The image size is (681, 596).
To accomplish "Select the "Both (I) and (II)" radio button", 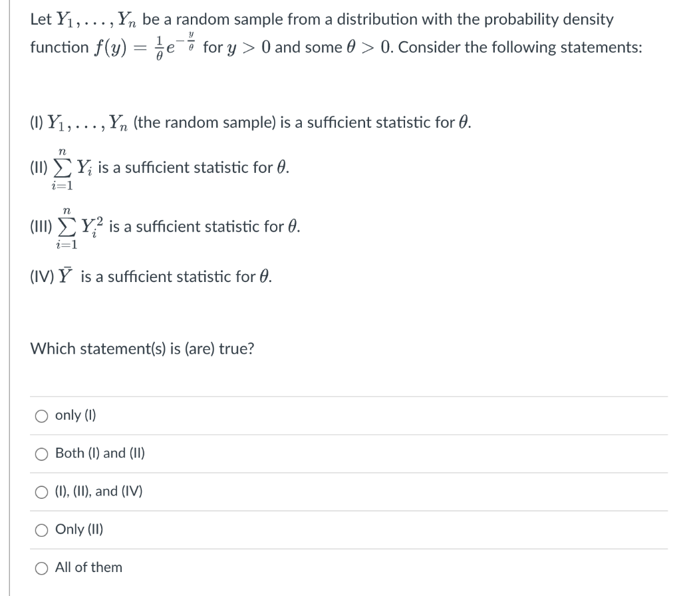I will 42,453.
